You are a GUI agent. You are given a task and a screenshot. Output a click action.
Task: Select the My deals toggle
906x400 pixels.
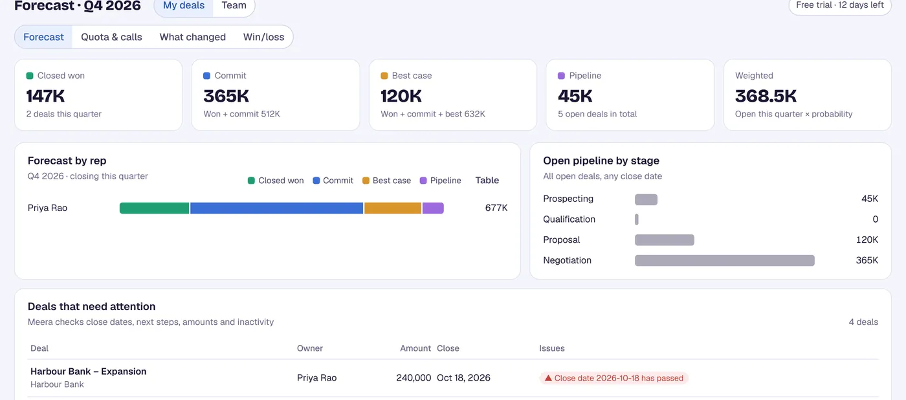click(x=184, y=6)
